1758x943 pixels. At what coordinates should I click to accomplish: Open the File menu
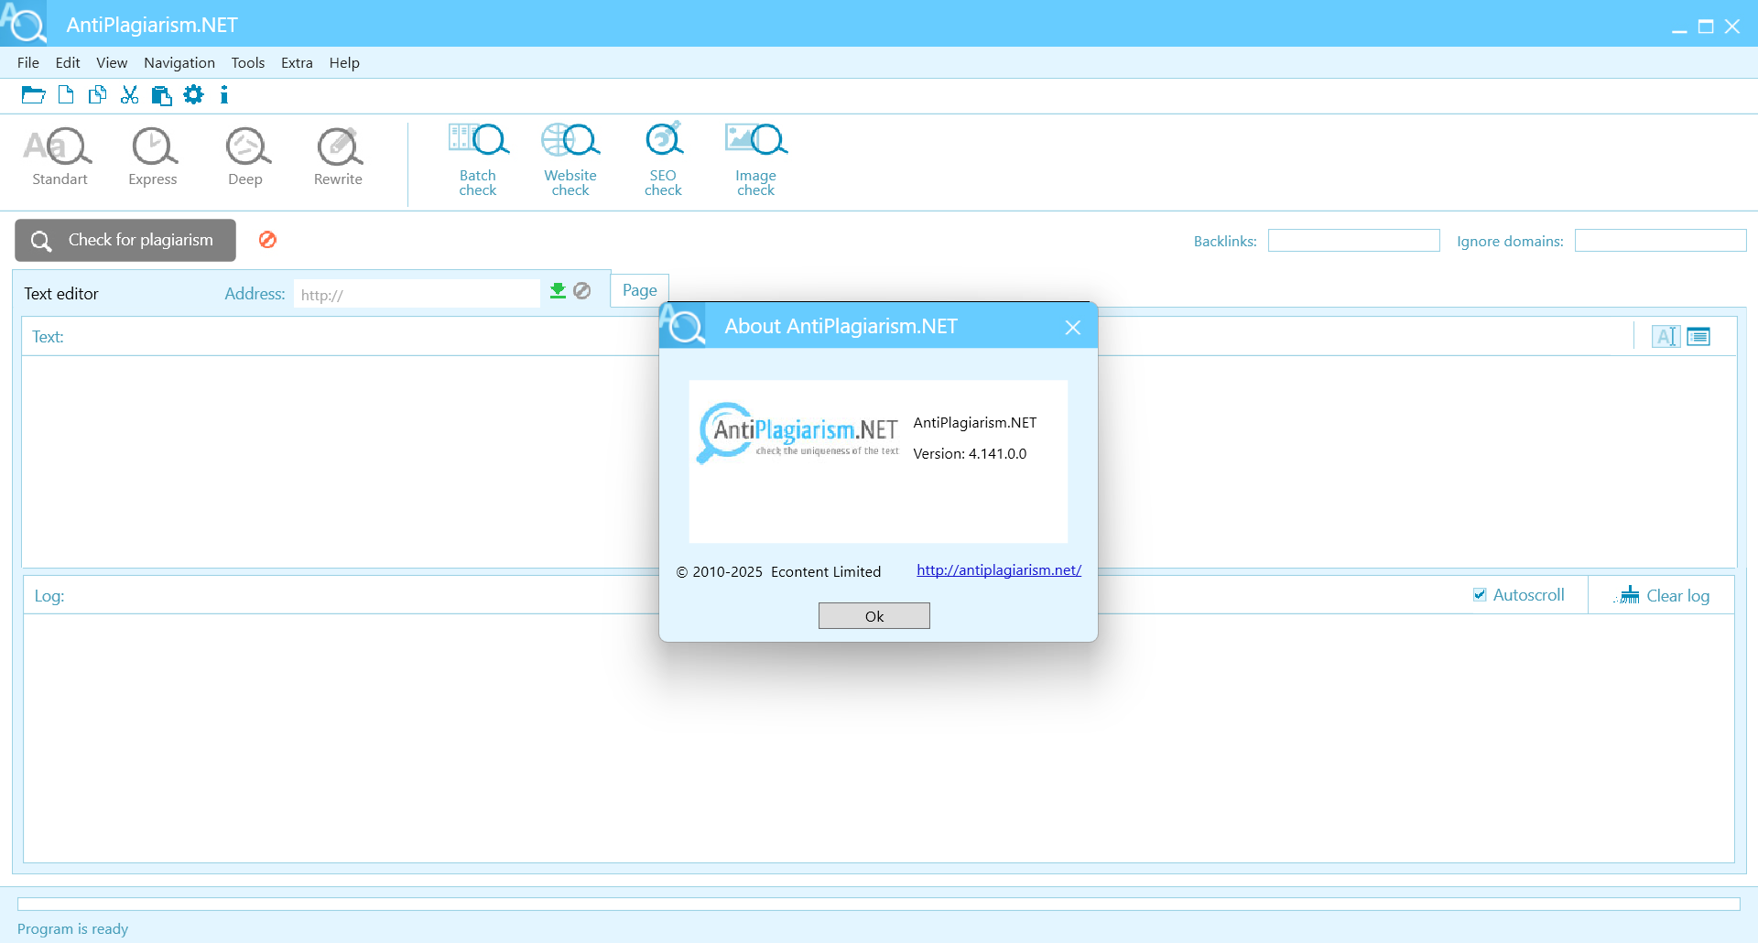click(28, 62)
